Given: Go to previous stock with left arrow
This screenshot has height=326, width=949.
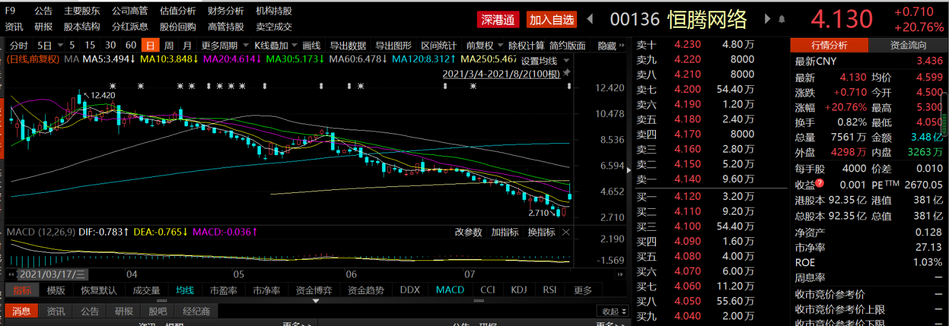Looking at the screenshot, I should pos(590,19).
